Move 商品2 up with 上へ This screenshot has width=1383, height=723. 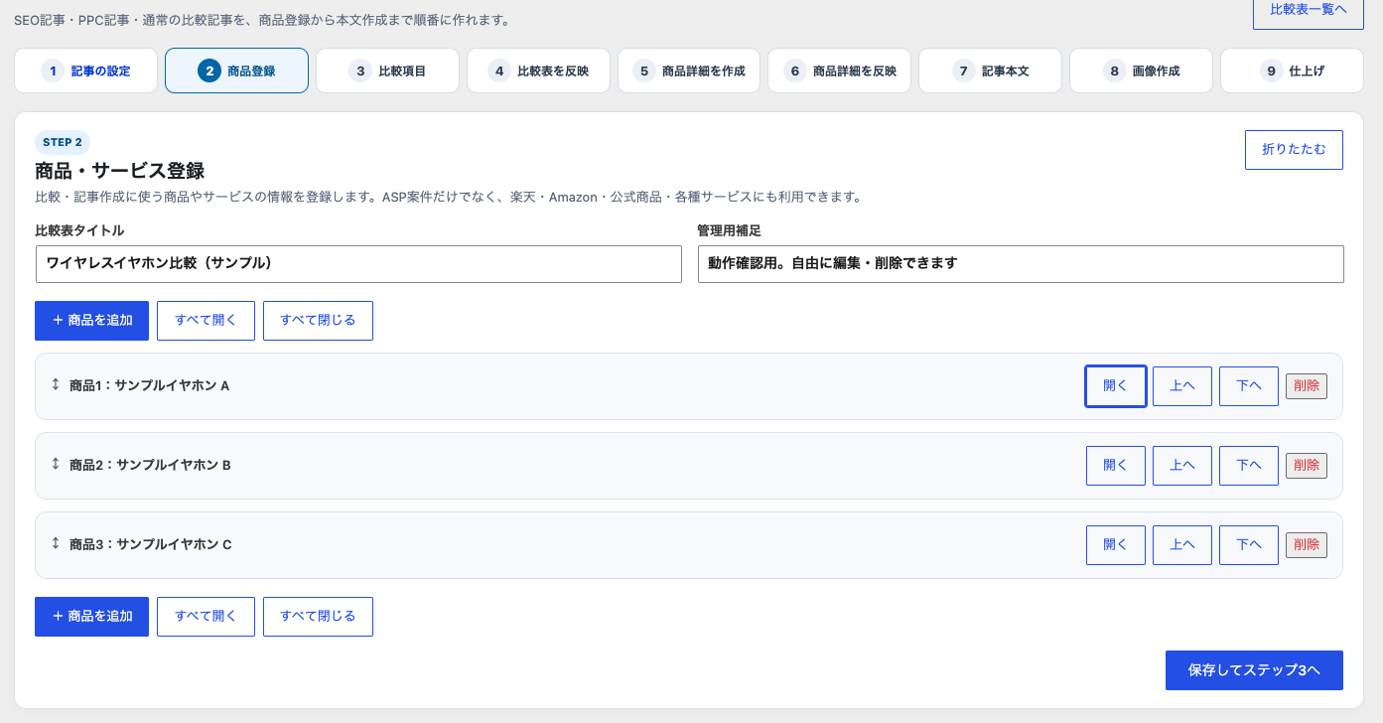click(x=1182, y=466)
